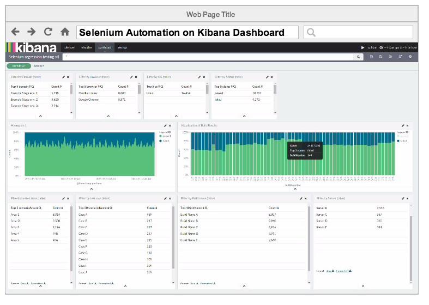Click the browser forward arrow
Image resolution: width=429 pixels, height=305 pixels.
tap(32, 32)
